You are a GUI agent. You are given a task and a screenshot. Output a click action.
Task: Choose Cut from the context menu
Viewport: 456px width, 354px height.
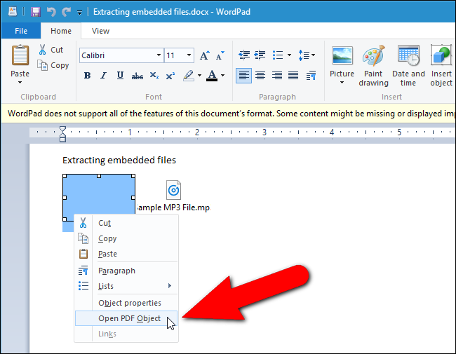point(126,223)
